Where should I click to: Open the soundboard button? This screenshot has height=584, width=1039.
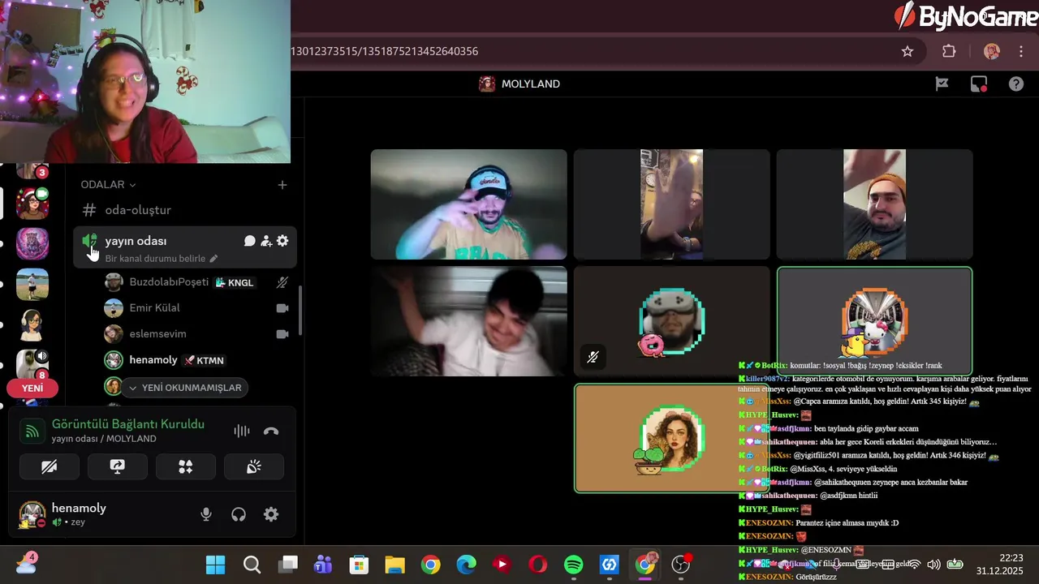click(254, 466)
